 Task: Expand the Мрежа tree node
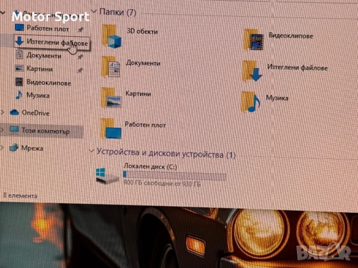pyautogui.click(x=2, y=147)
